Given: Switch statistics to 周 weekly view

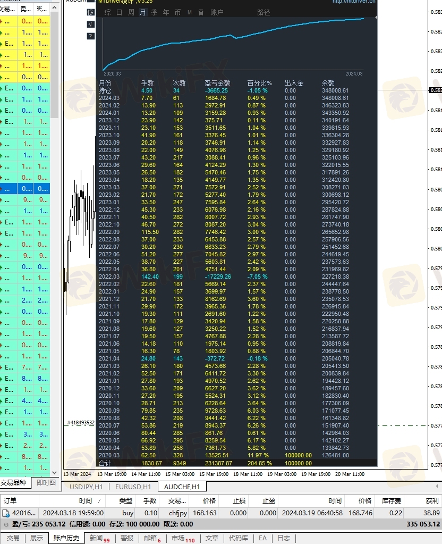Looking at the screenshot, I should 131,12.
